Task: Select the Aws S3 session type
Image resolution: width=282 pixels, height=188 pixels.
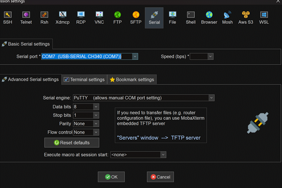Action: click(x=246, y=18)
